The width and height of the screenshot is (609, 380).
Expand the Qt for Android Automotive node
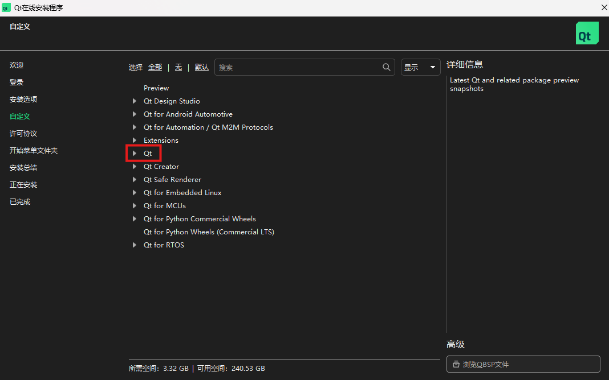135,114
